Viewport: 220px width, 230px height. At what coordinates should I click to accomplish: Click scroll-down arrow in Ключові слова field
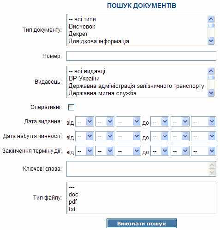pos(212,172)
